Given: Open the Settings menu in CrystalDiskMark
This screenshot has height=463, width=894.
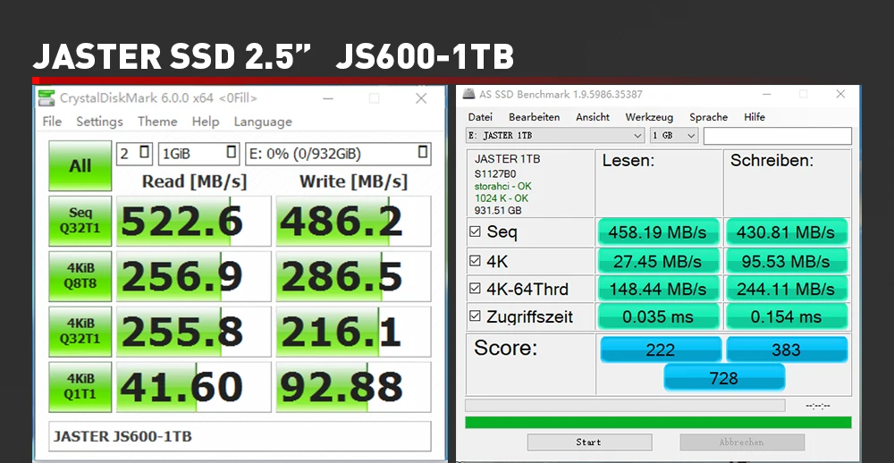Looking at the screenshot, I should [100, 122].
